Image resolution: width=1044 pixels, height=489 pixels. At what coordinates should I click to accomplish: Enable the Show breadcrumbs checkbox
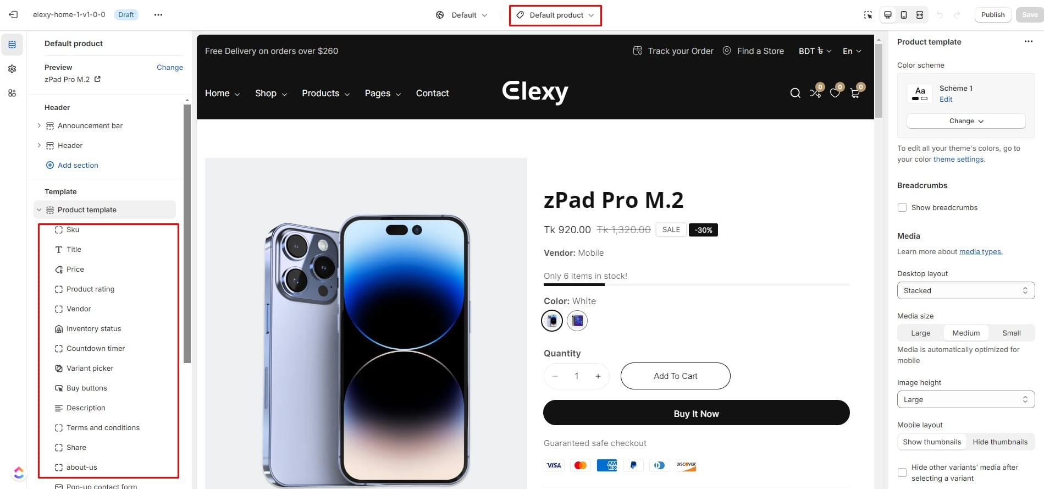click(x=902, y=207)
